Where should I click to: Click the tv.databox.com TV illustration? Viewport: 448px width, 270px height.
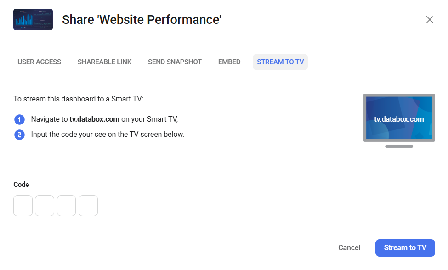(x=399, y=120)
